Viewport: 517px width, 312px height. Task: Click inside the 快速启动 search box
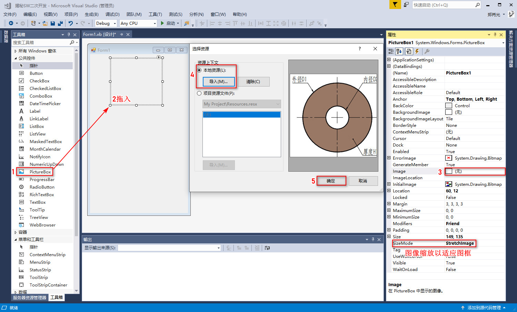445,5
